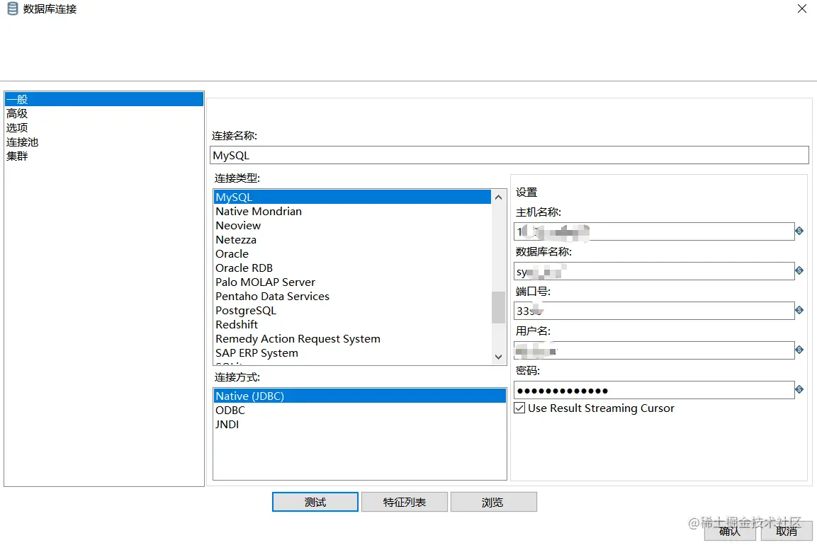Select Redshift connection type

(352, 324)
